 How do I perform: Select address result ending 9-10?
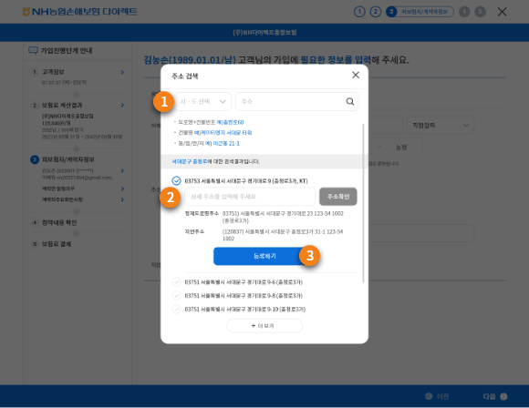[x=176, y=309]
